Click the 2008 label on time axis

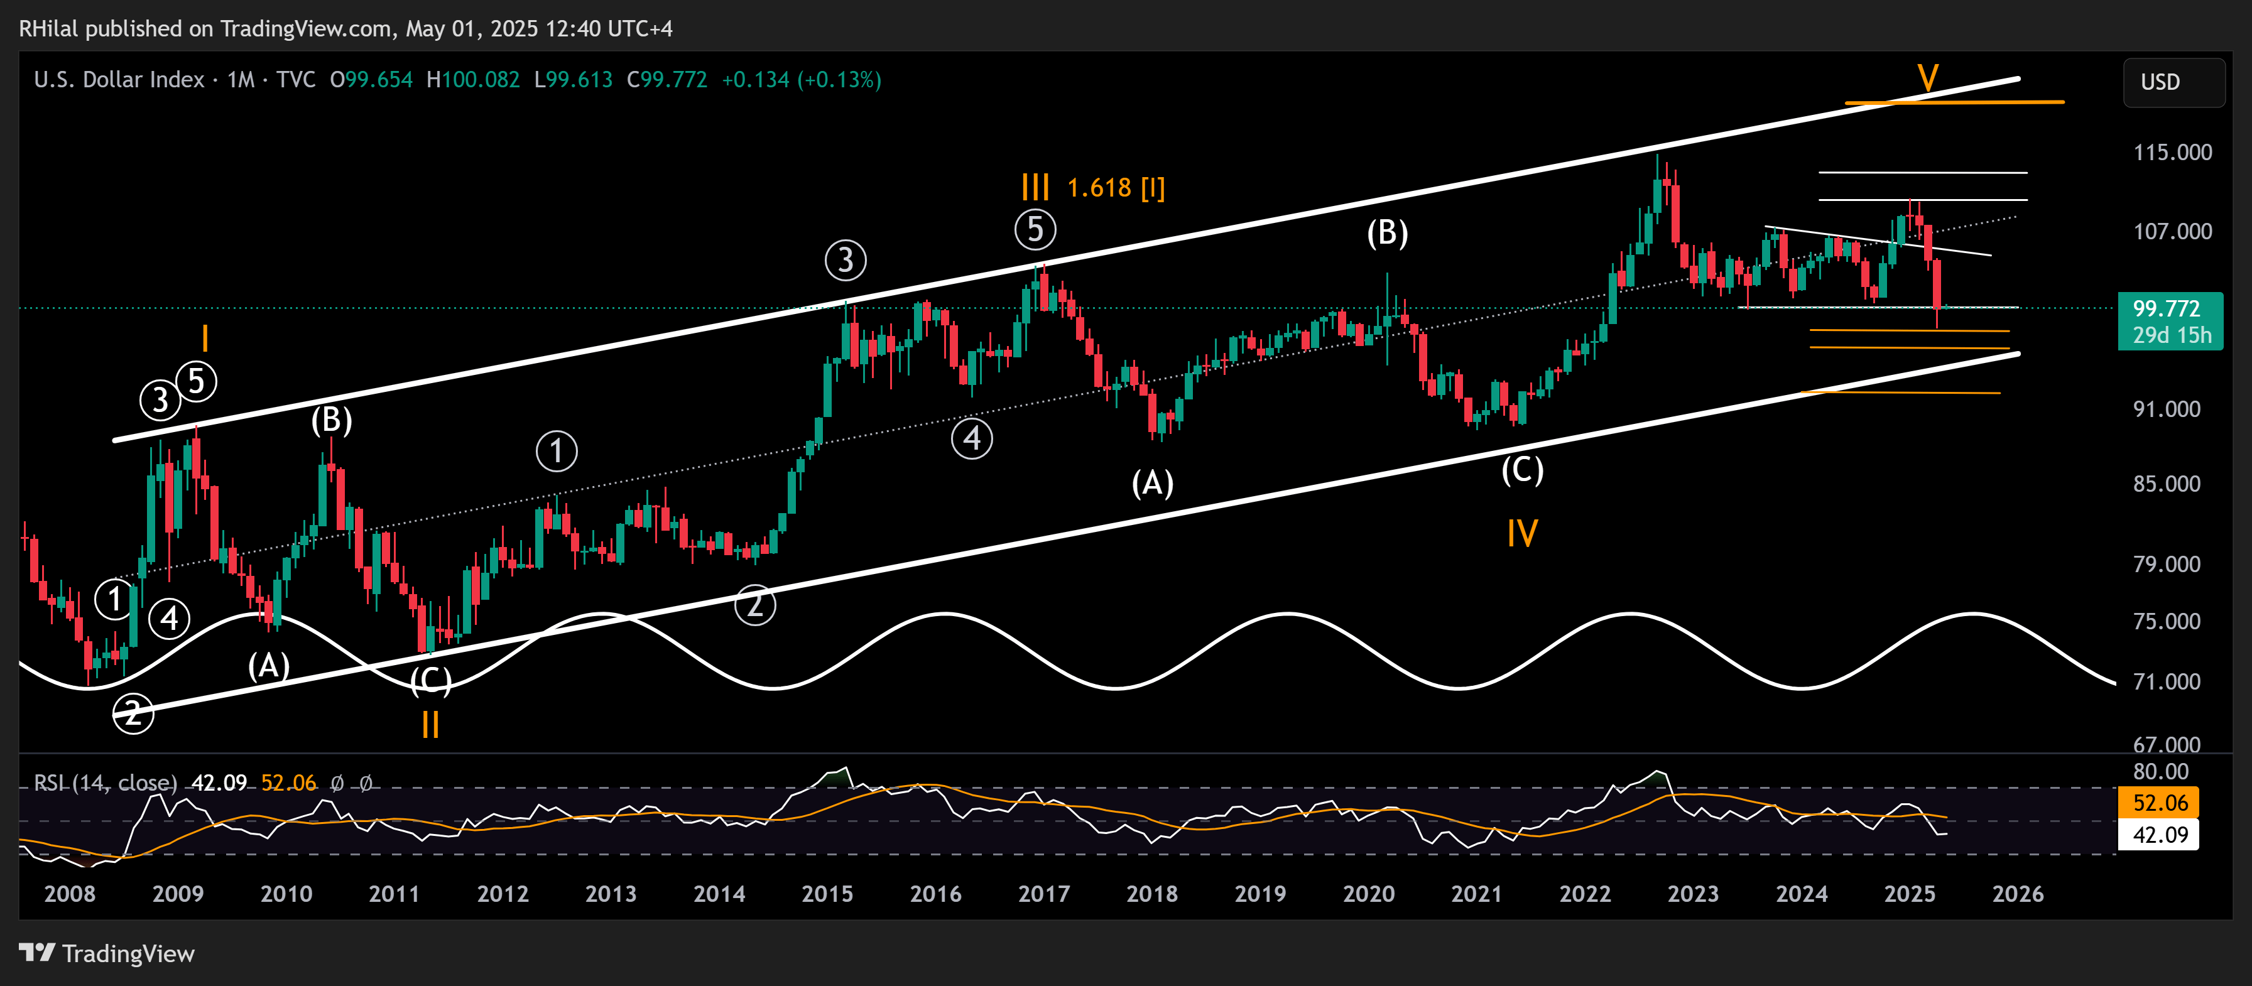(70, 893)
